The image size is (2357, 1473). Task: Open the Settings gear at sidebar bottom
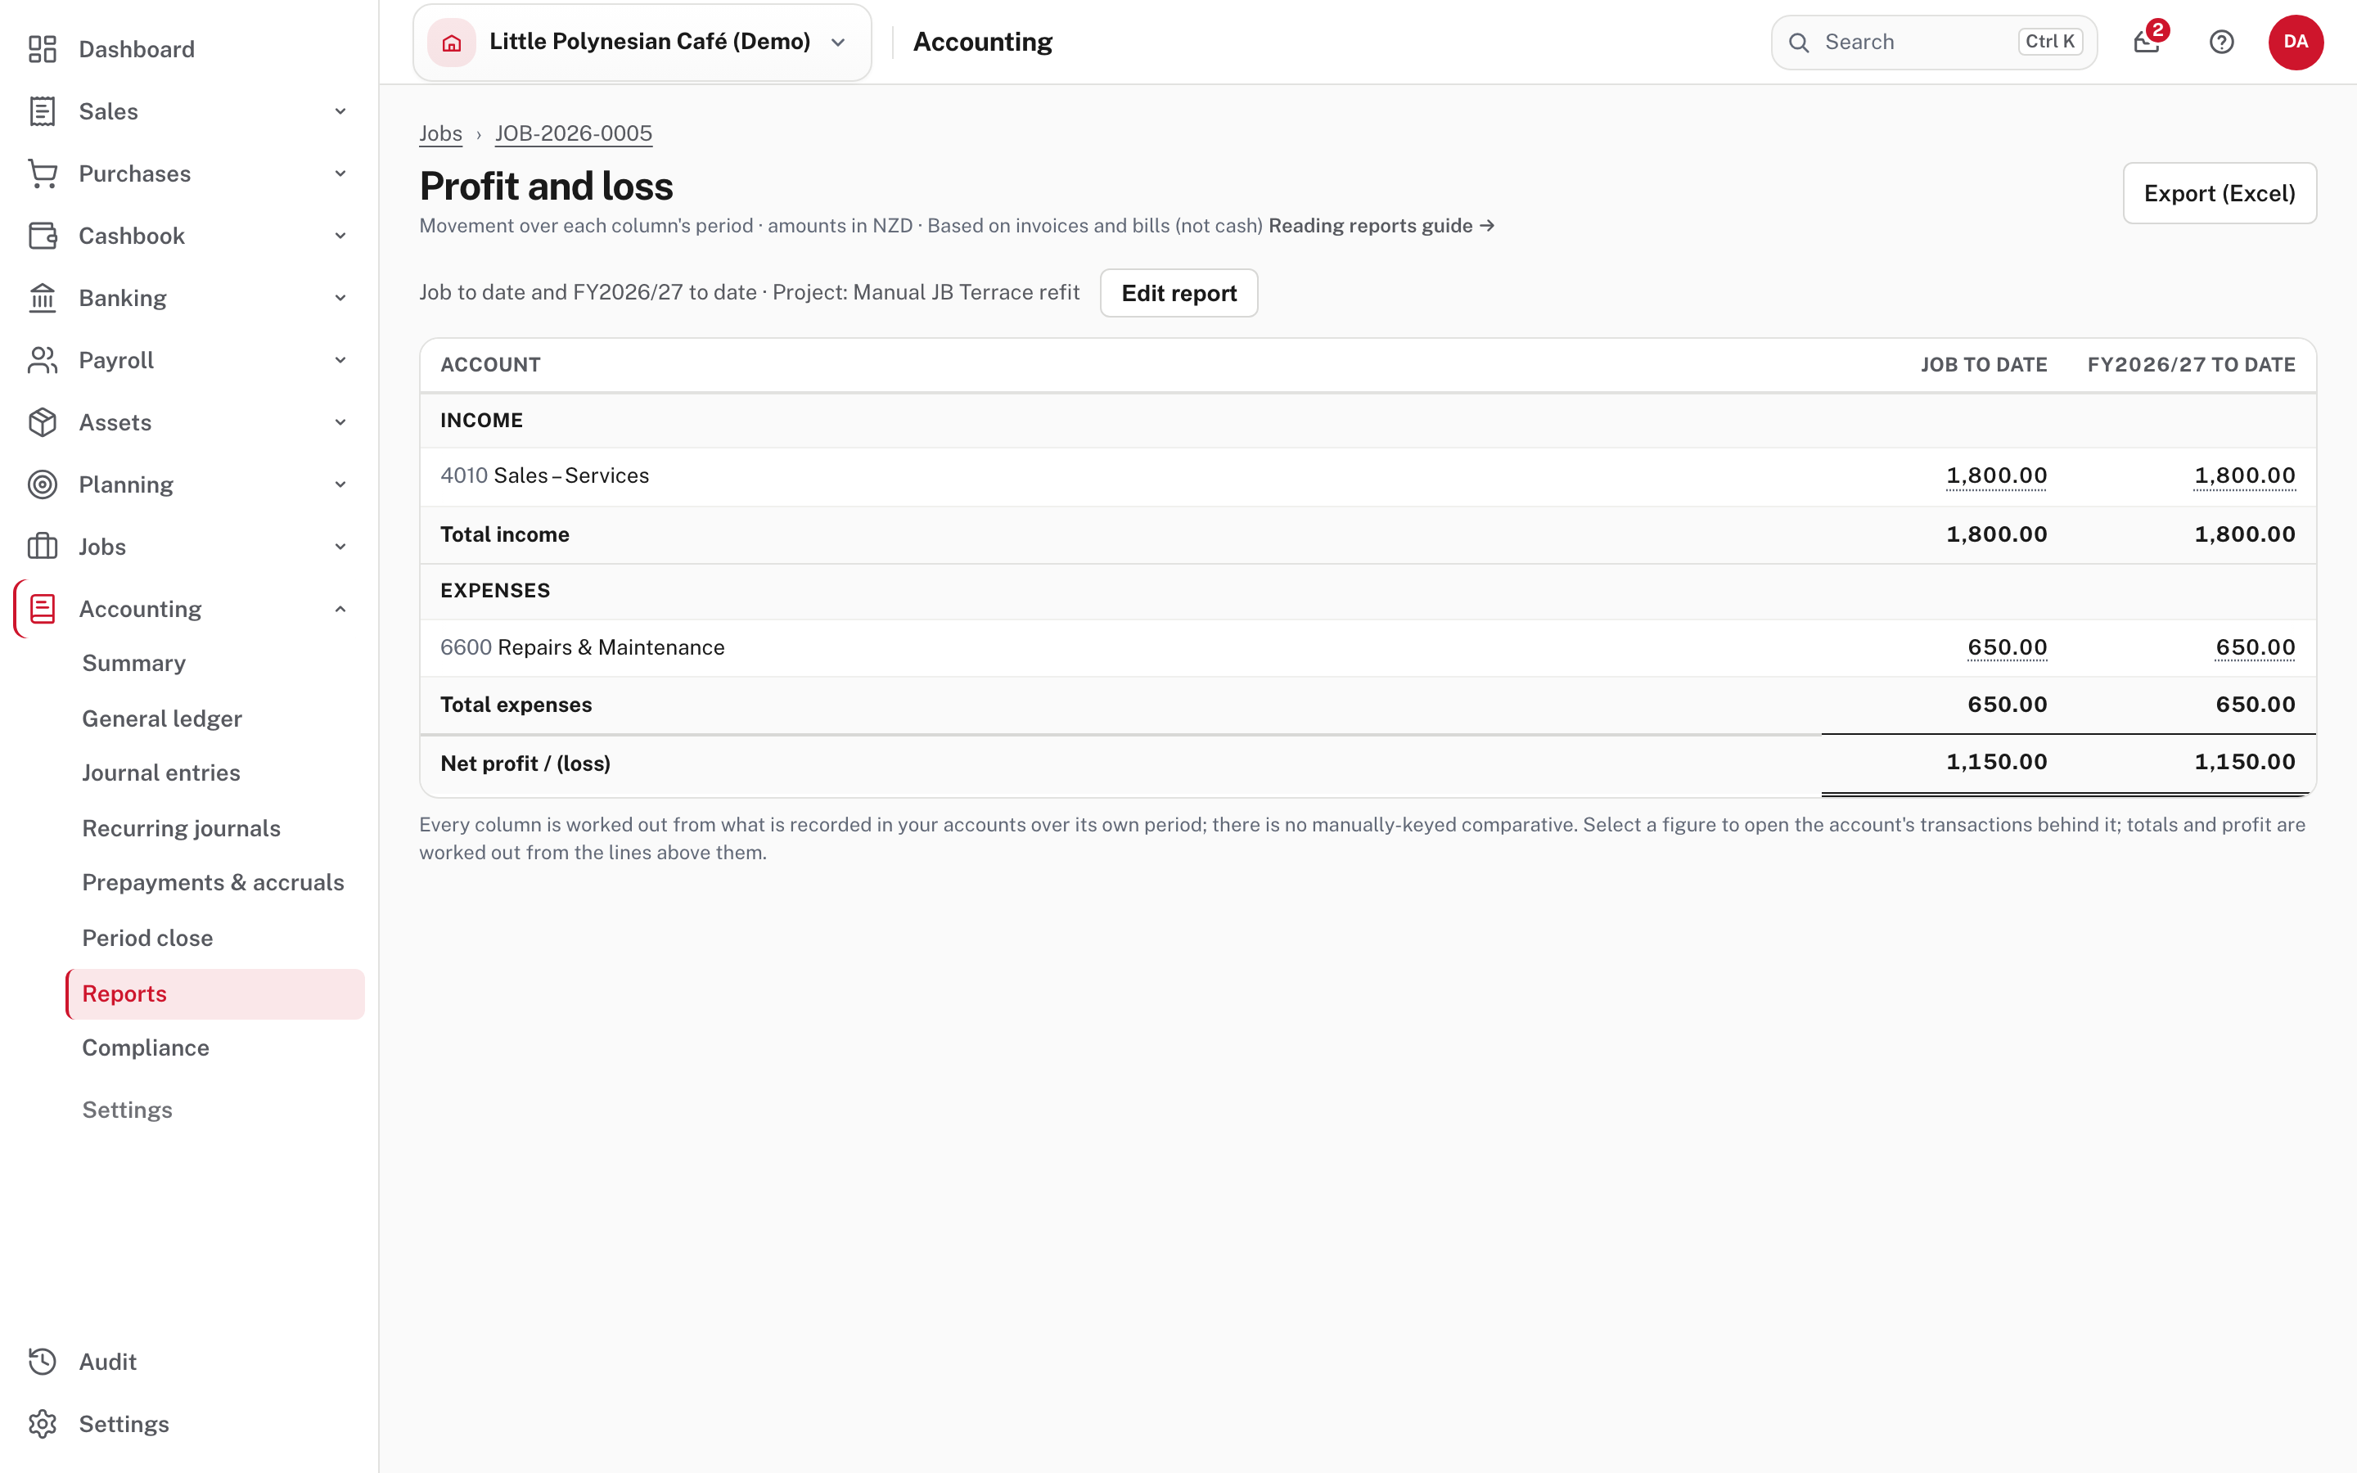[43, 1423]
